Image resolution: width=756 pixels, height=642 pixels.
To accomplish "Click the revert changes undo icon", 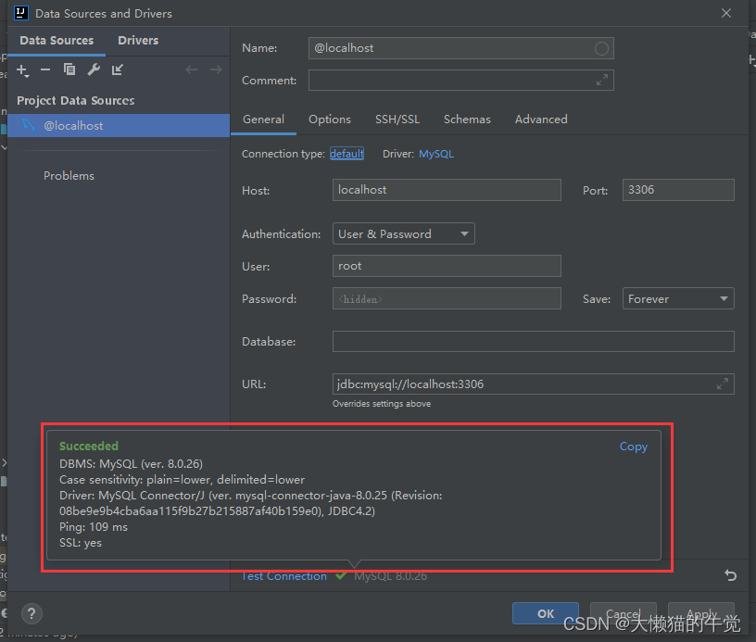I will [x=730, y=575].
